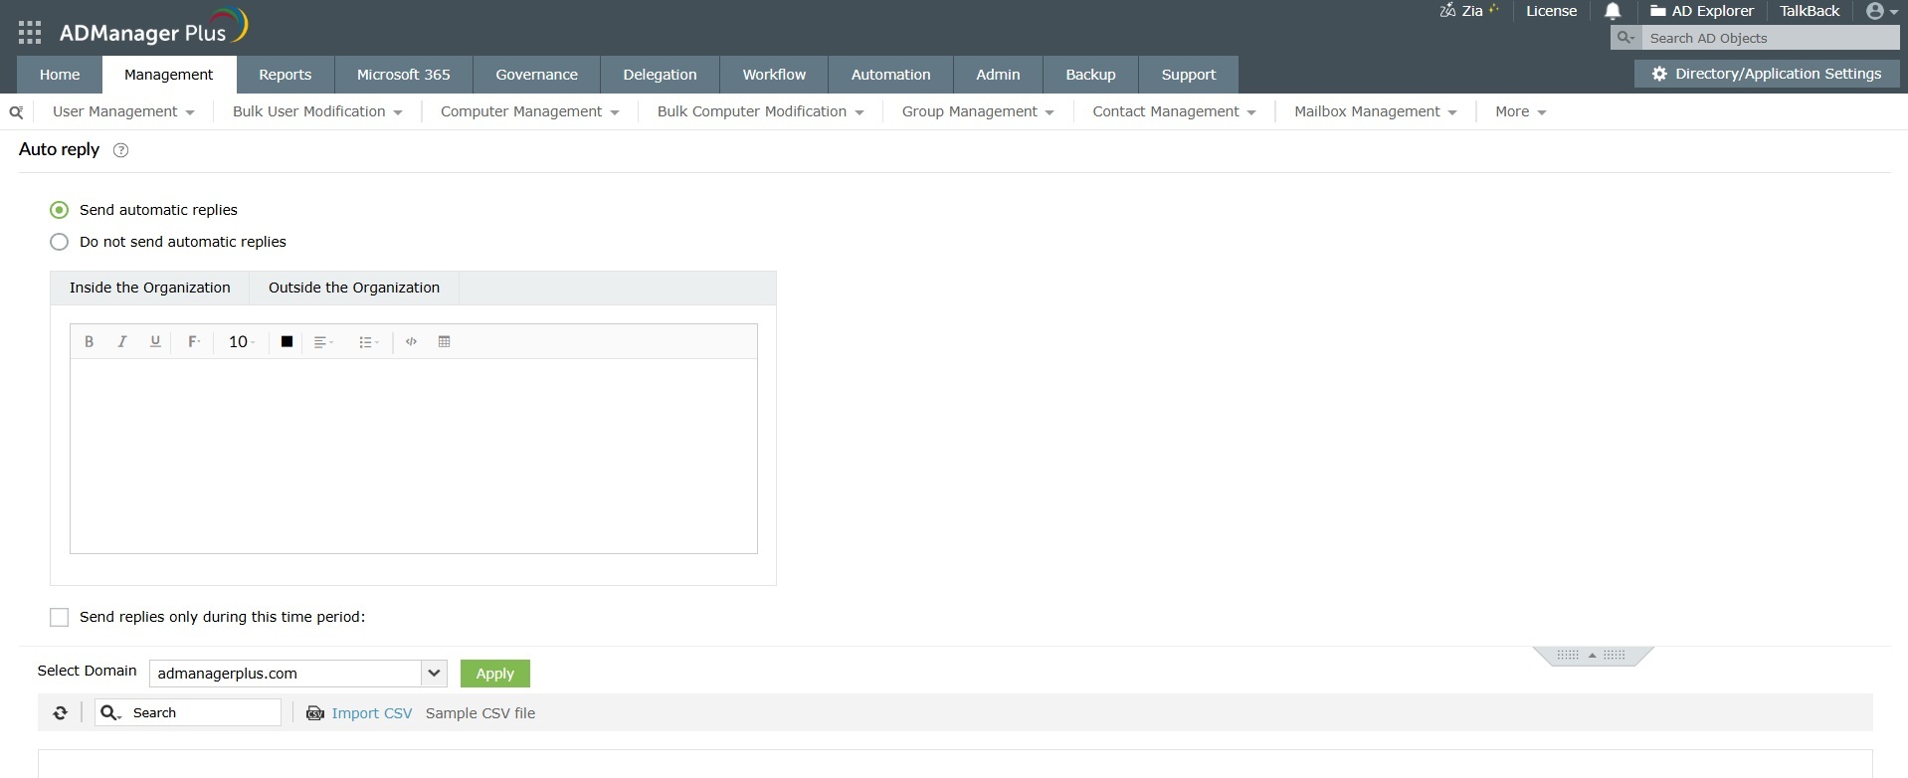1908x778 pixels.
Task: Open the font family picker
Action: click(194, 341)
